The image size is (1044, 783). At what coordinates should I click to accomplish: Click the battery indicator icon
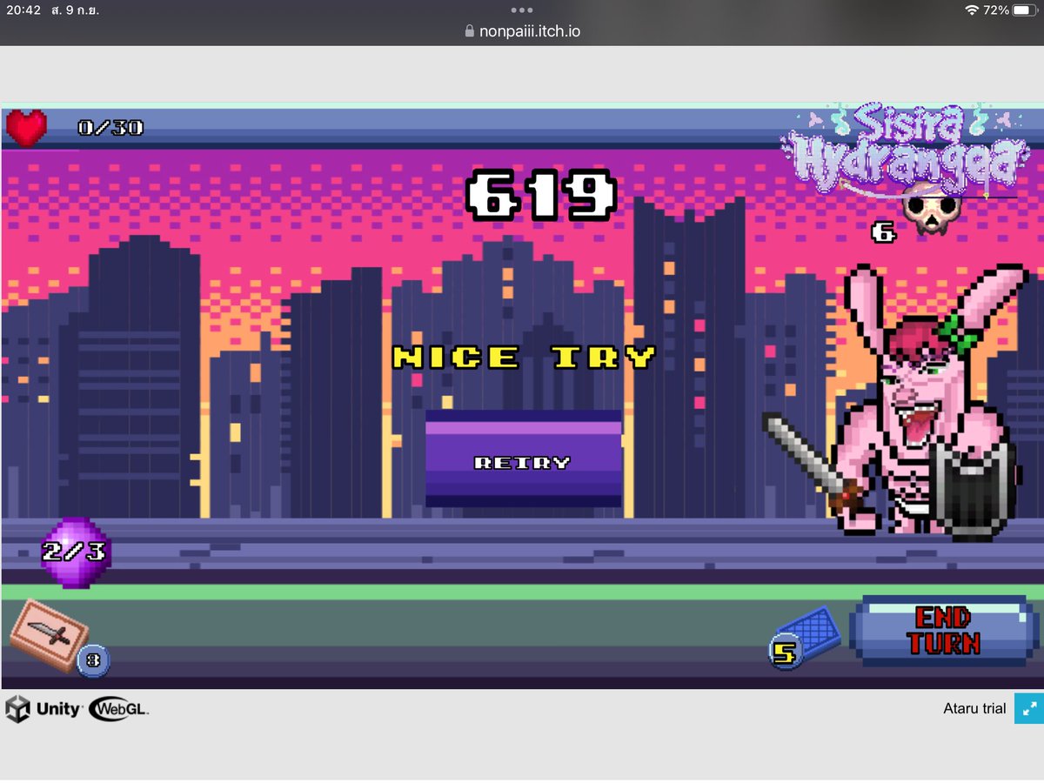pos(1025,10)
